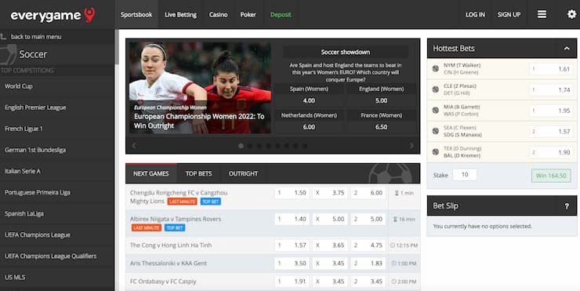Pick home win 1.91 for FC Ordabasy
Image resolution: width=580 pixels, height=291 pixels.
[292, 282]
